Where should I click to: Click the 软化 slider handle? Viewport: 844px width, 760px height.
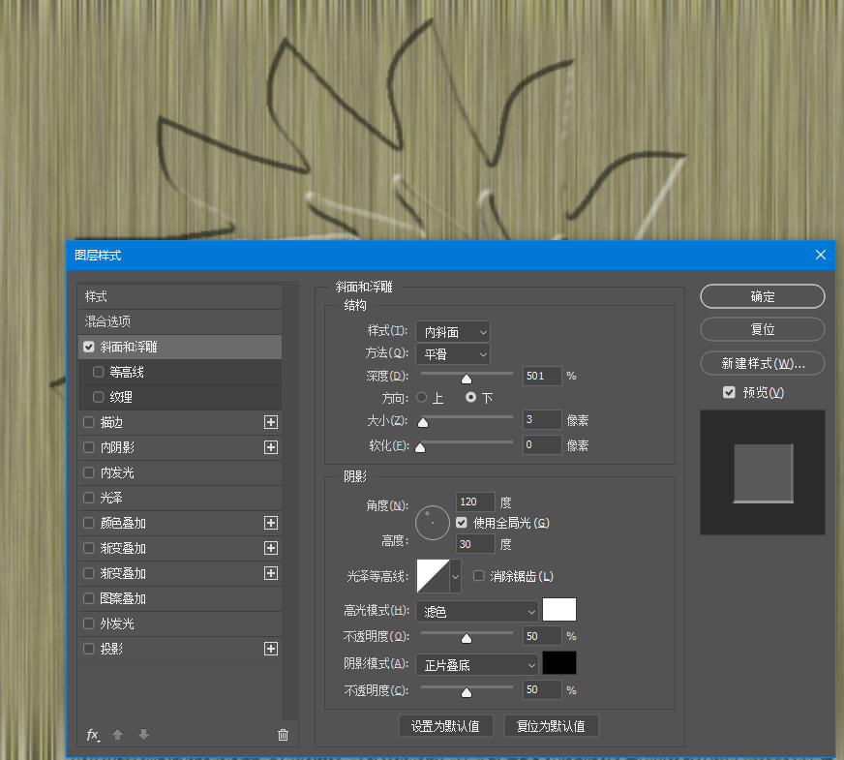pyautogui.click(x=420, y=448)
